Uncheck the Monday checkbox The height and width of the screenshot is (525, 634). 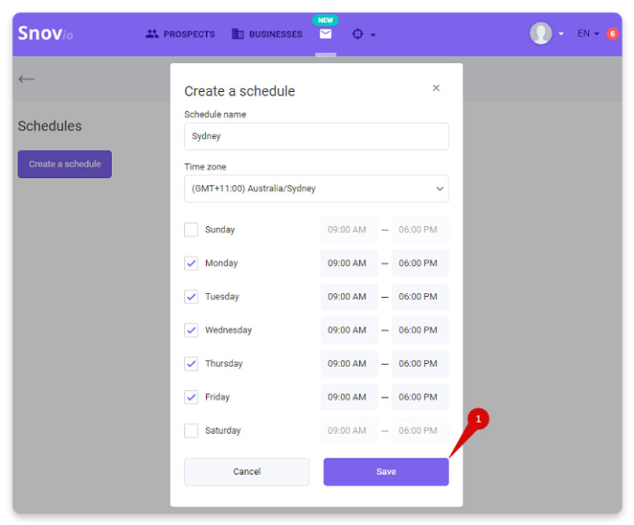pos(192,263)
